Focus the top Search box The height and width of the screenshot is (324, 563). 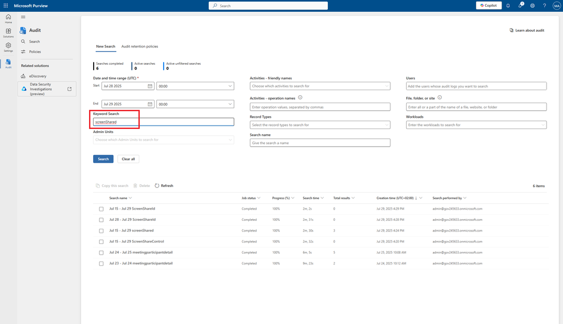pos(268,6)
